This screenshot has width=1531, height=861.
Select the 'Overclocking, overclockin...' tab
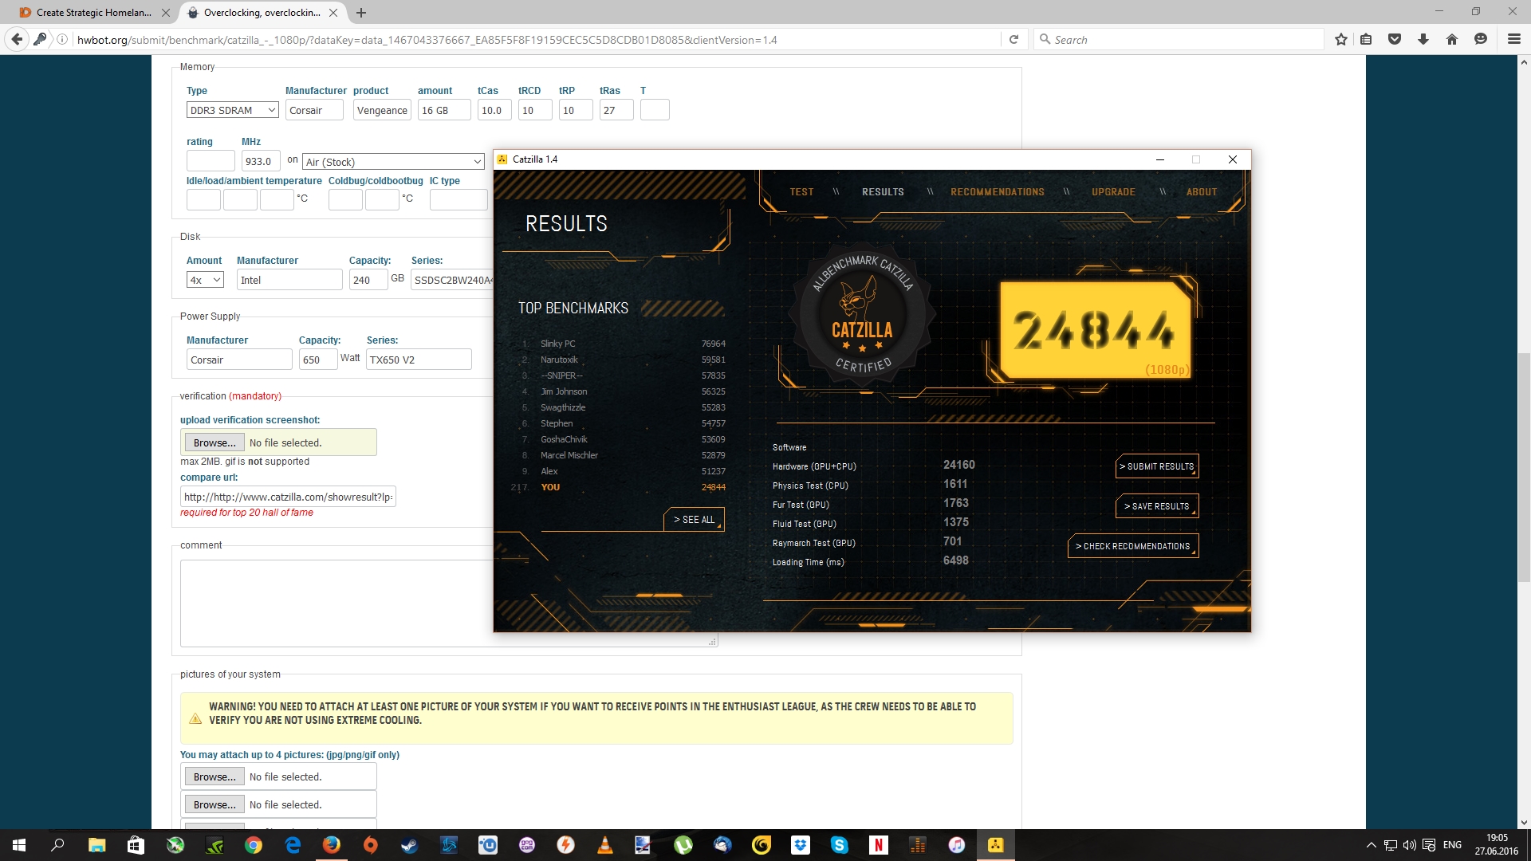click(262, 13)
